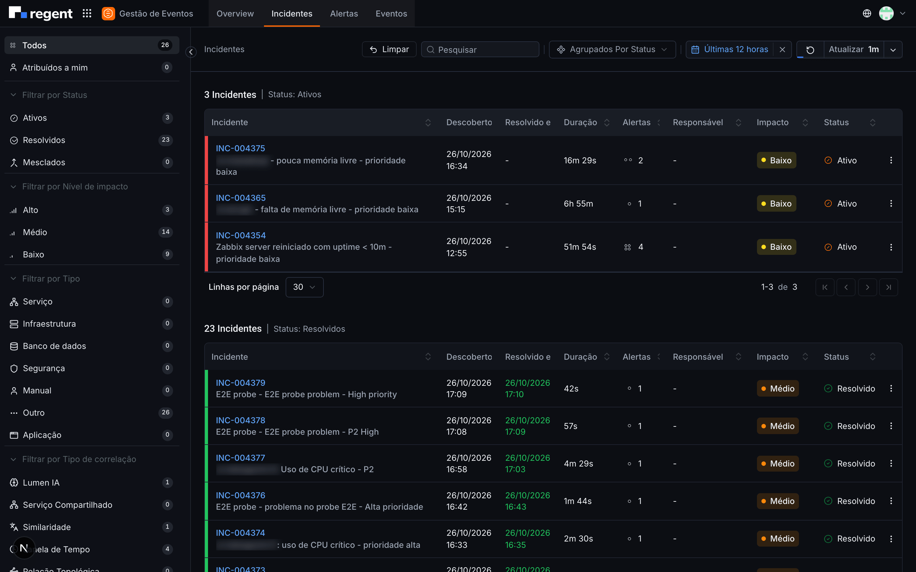Open row actions menu for INC-004375
916x572 pixels.
click(891, 160)
